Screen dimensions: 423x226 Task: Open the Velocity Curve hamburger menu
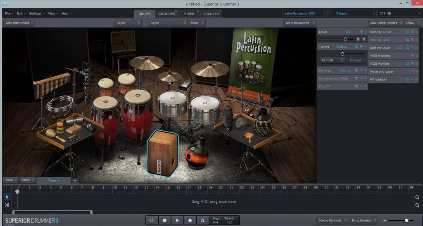[413, 32]
